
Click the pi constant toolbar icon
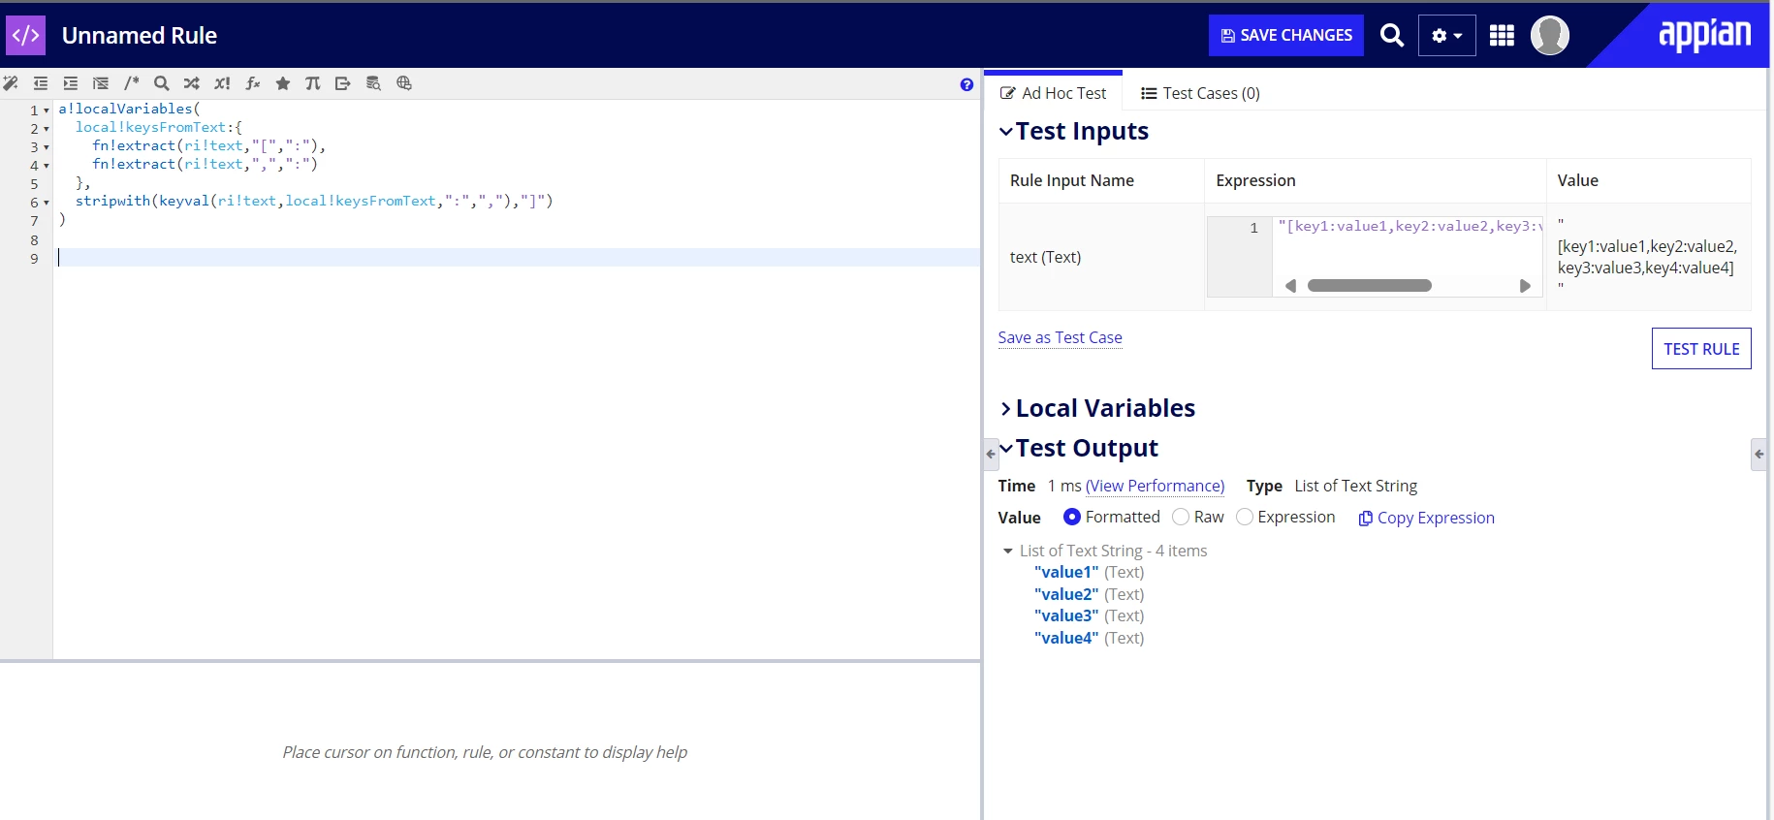pos(312,83)
